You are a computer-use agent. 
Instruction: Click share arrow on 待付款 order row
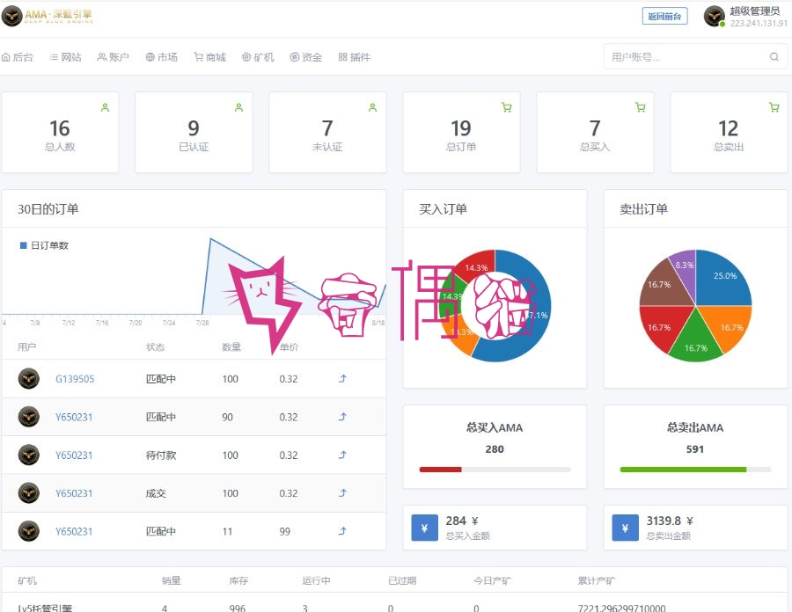pyautogui.click(x=342, y=455)
